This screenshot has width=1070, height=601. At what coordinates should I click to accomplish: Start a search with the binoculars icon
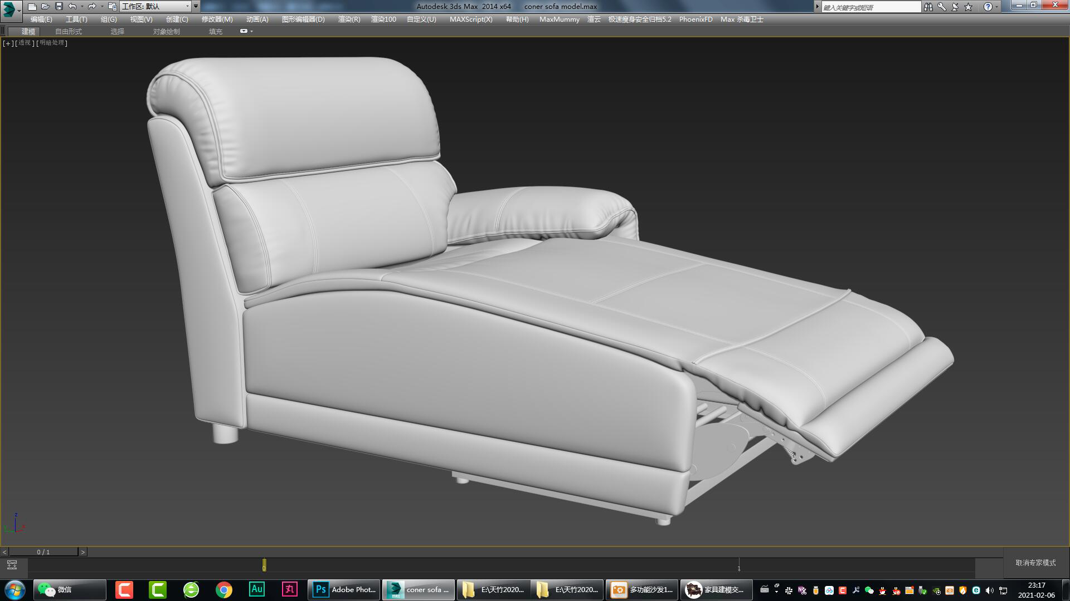(928, 7)
